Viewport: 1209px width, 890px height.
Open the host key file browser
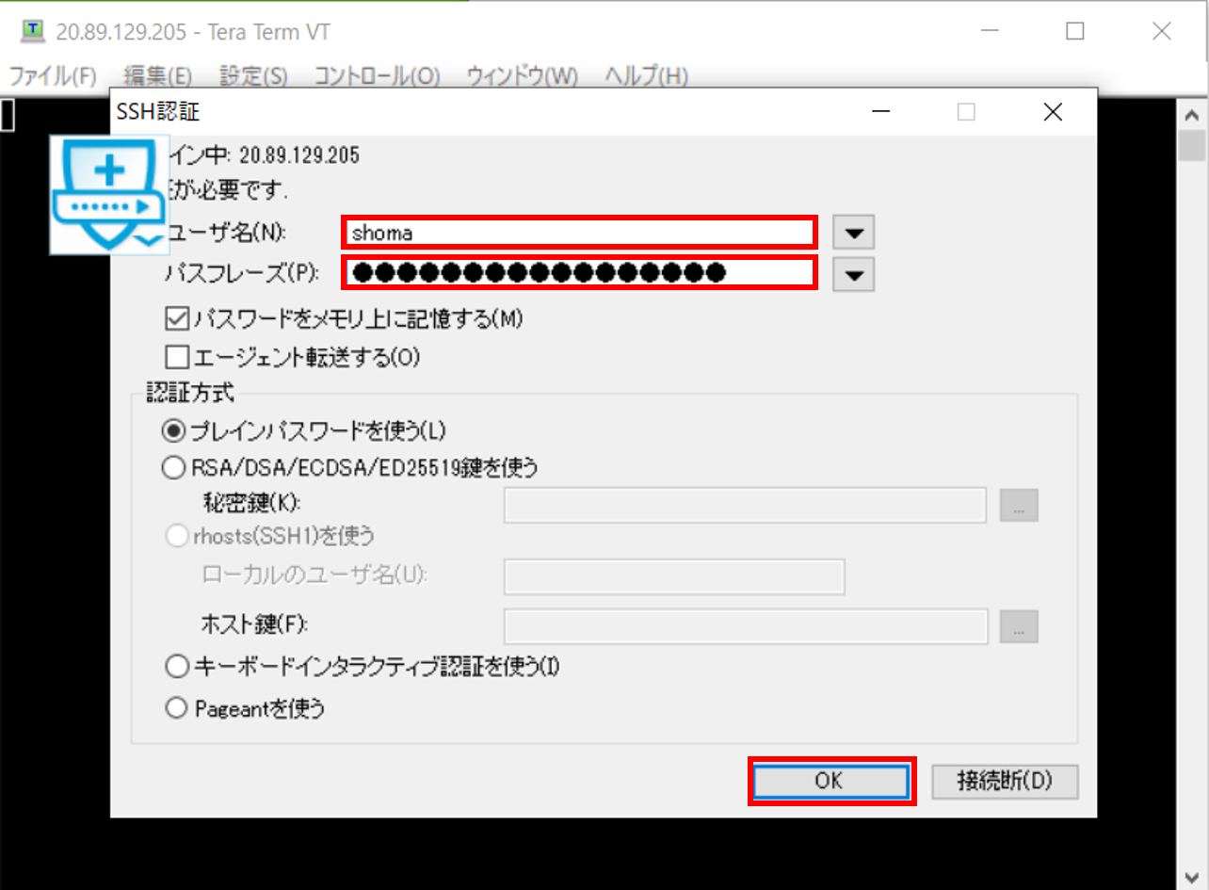(1018, 626)
